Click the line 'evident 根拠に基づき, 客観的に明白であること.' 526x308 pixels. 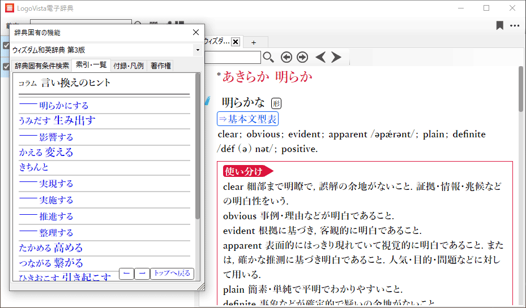click(x=322, y=231)
